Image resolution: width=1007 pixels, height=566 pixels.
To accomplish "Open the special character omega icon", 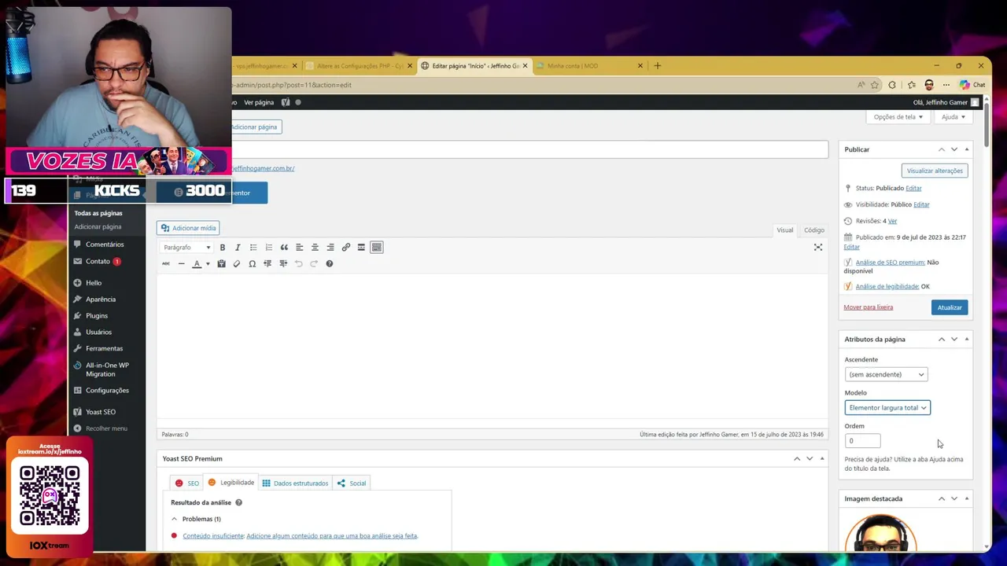I will tap(252, 263).
